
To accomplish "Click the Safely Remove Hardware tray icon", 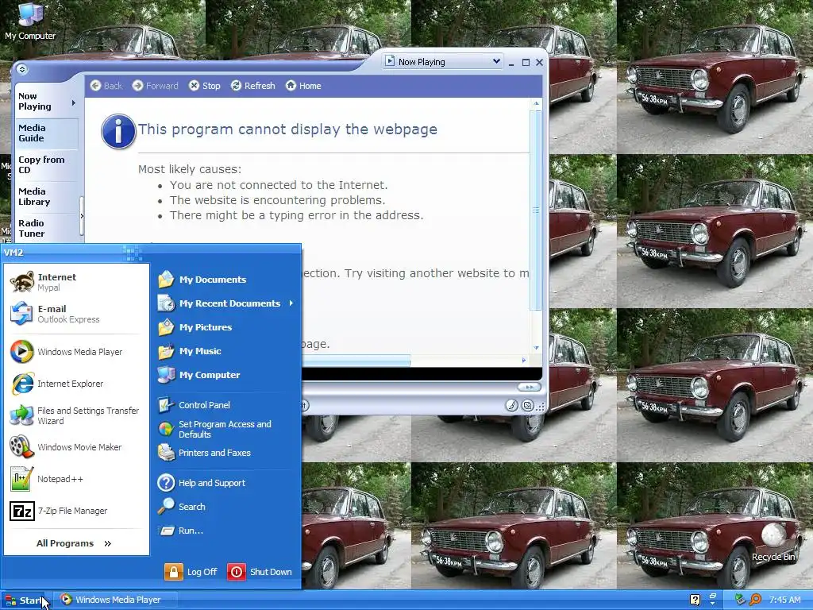I will point(740,600).
